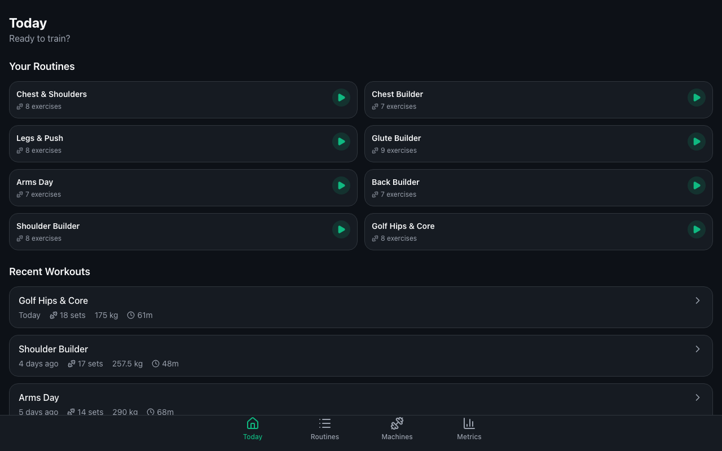Switch to the Routines tab
722x451 pixels.
[x=325, y=429]
